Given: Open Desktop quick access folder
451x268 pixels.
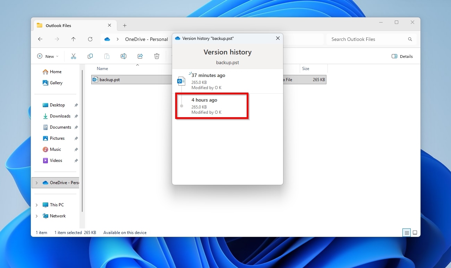Looking at the screenshot, I should 57,105.
